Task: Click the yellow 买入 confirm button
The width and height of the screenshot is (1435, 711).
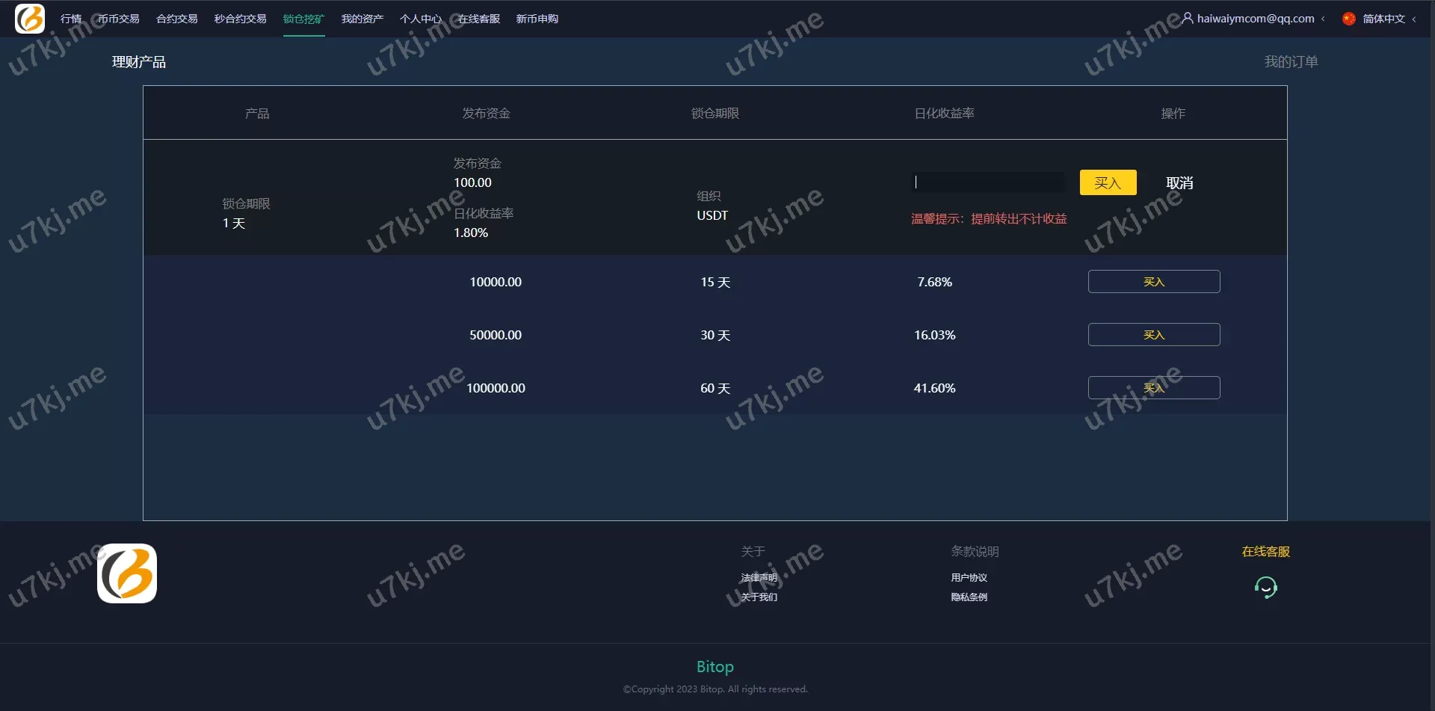Action: tap(1108, 182)
